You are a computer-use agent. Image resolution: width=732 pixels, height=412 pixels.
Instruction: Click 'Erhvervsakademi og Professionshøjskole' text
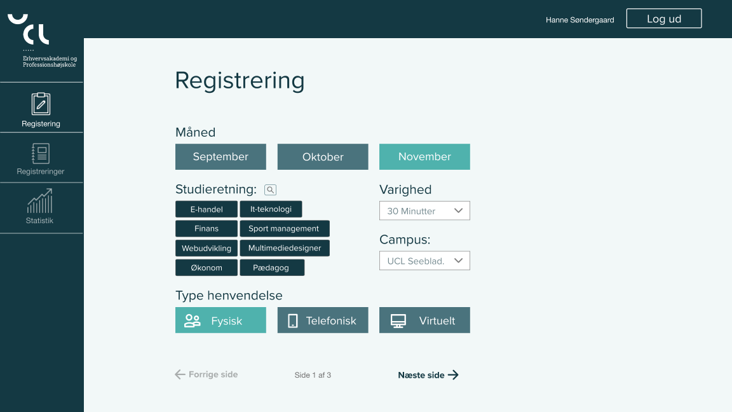point(50,62)
